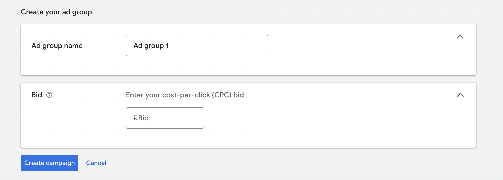Image resolution: width=503 pixels, height=180 pixels.
Task: Click the 'Create your ad group' heading
Action: click(x=56, y=12)
